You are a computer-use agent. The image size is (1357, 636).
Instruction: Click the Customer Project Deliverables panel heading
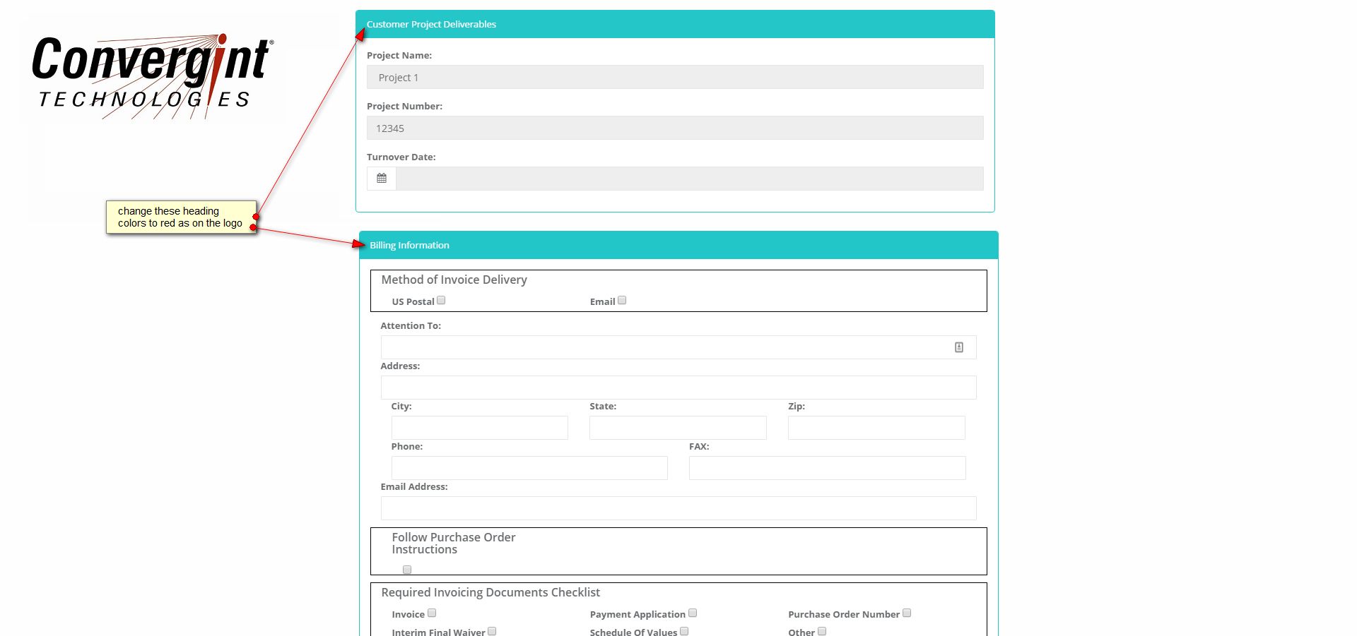pyautogui.click(x=675, y=24)
